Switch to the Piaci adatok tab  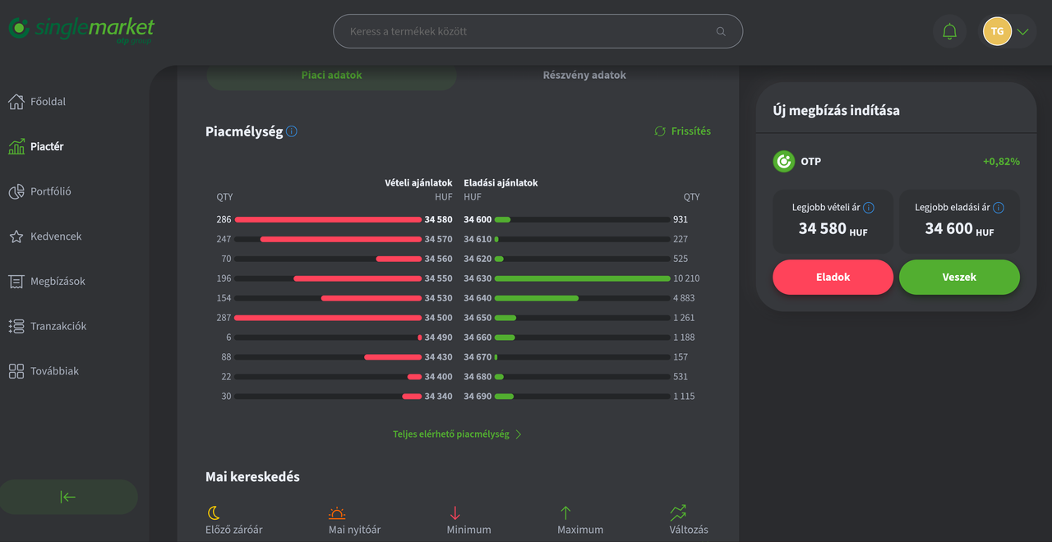[332, 76]
